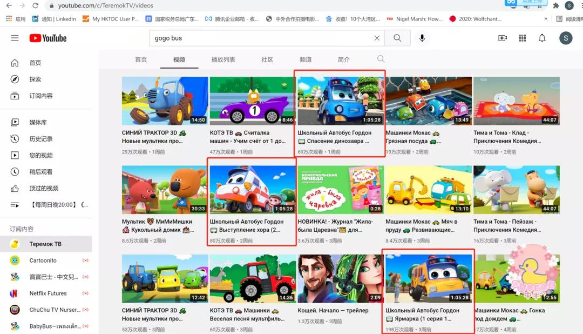Clear the search box text

click(377, 38)
